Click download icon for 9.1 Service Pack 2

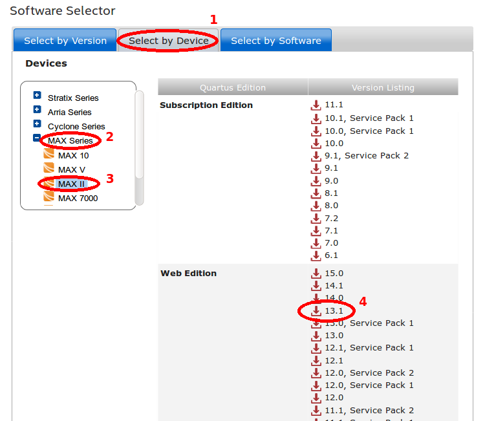point(316,156)
